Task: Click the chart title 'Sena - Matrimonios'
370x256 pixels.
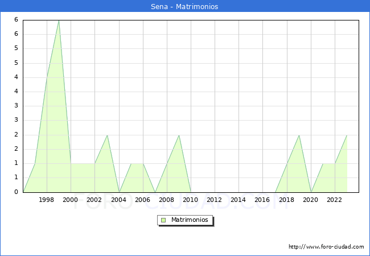Action: (184, 7)
